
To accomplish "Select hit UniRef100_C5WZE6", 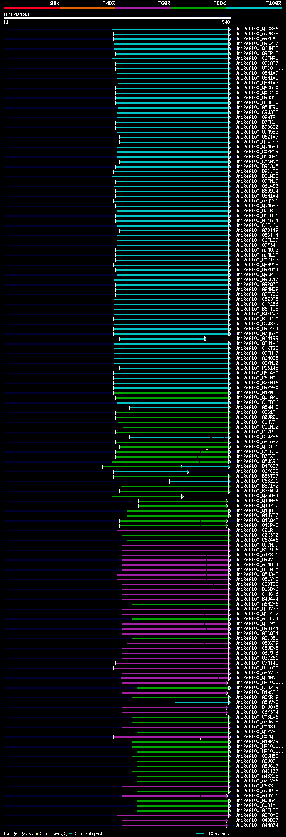I will click(257, 437).
